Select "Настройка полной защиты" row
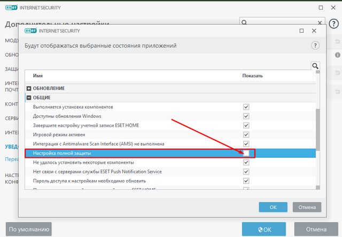342x237 pixels. (170, 153)
